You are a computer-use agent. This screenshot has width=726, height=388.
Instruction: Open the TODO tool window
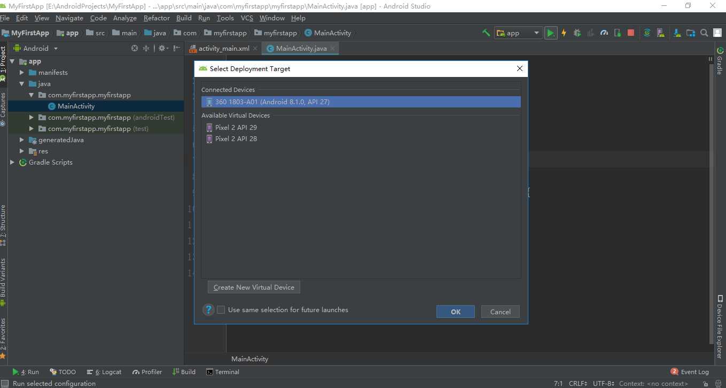point(63,371)
